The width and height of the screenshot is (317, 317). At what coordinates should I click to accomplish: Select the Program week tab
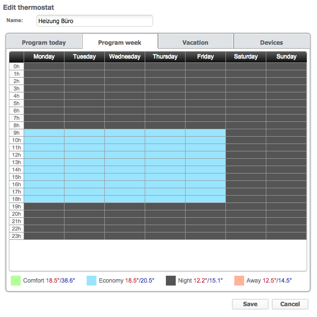pyautogui.click(x=120, y=42)
